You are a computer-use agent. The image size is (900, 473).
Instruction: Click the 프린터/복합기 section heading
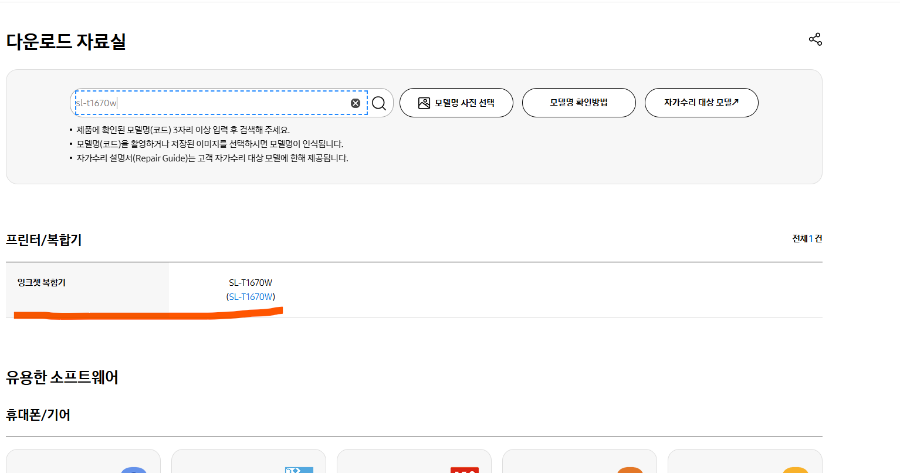click(44, 239)
